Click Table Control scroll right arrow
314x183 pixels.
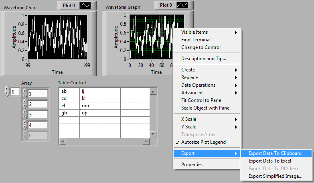pyautogui.click(x=146, y=142)
